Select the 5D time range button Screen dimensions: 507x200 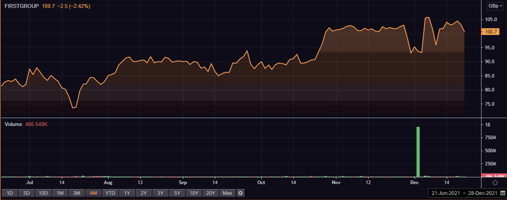(26, 193)
